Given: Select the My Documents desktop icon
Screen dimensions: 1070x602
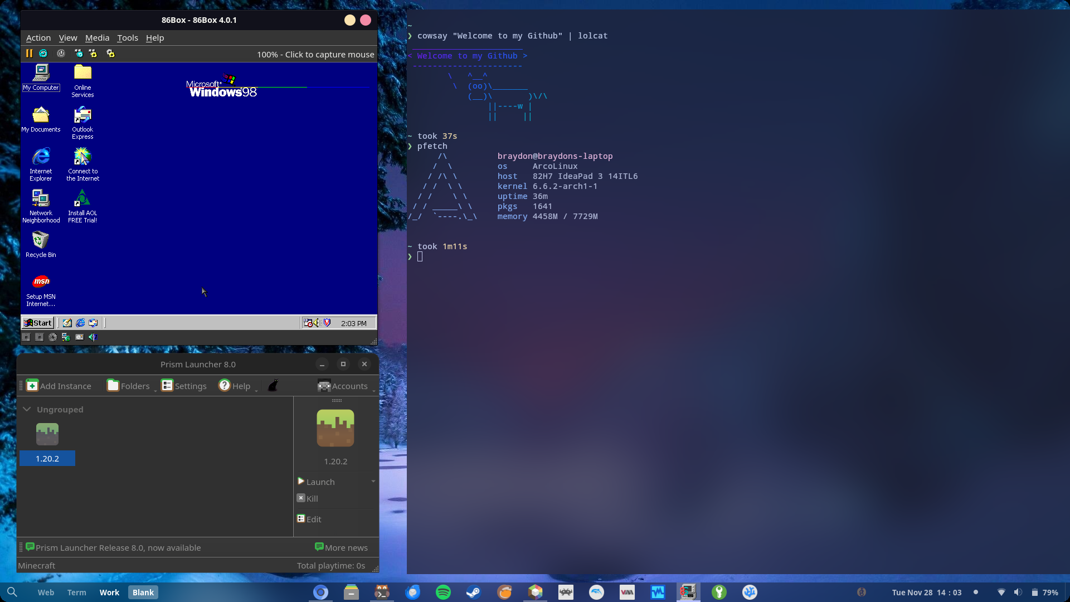Looking at the screenshot, I should [41, 119].
